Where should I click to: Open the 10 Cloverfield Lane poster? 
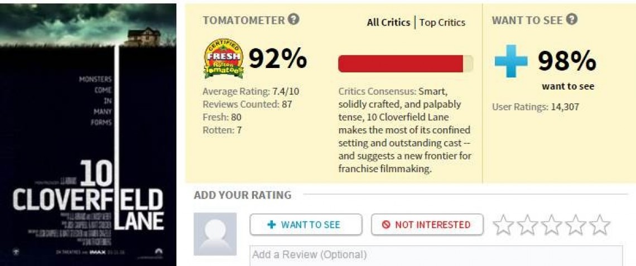tap(88, 134)
